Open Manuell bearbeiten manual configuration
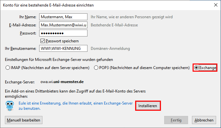Image resolution: width=221 pixels, height=128 pixels. pyautogui.click(x=24, y=120)
